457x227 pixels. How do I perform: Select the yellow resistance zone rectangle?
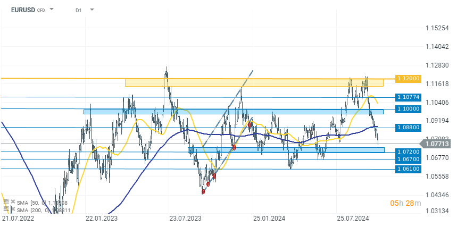click(x=254, y=83)
